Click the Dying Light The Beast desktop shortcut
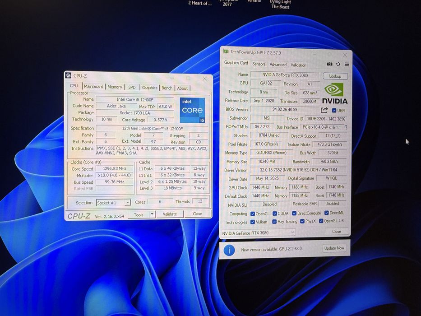Viewport: 421px width, 316px height. [x=280, y=4]
